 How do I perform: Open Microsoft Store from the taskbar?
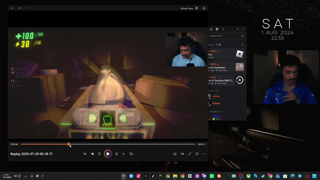285,176
